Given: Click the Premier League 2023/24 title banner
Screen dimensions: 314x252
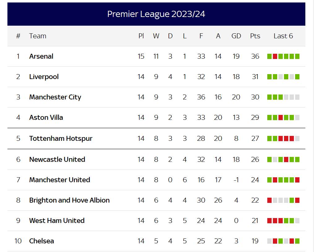Looking at the screenshot, I should coord(156,14).
